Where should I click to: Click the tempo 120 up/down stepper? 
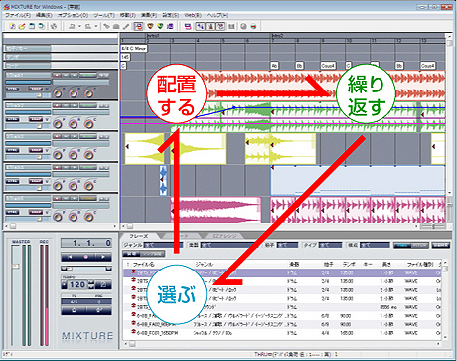pyautogui.click(x=91, y=284)
